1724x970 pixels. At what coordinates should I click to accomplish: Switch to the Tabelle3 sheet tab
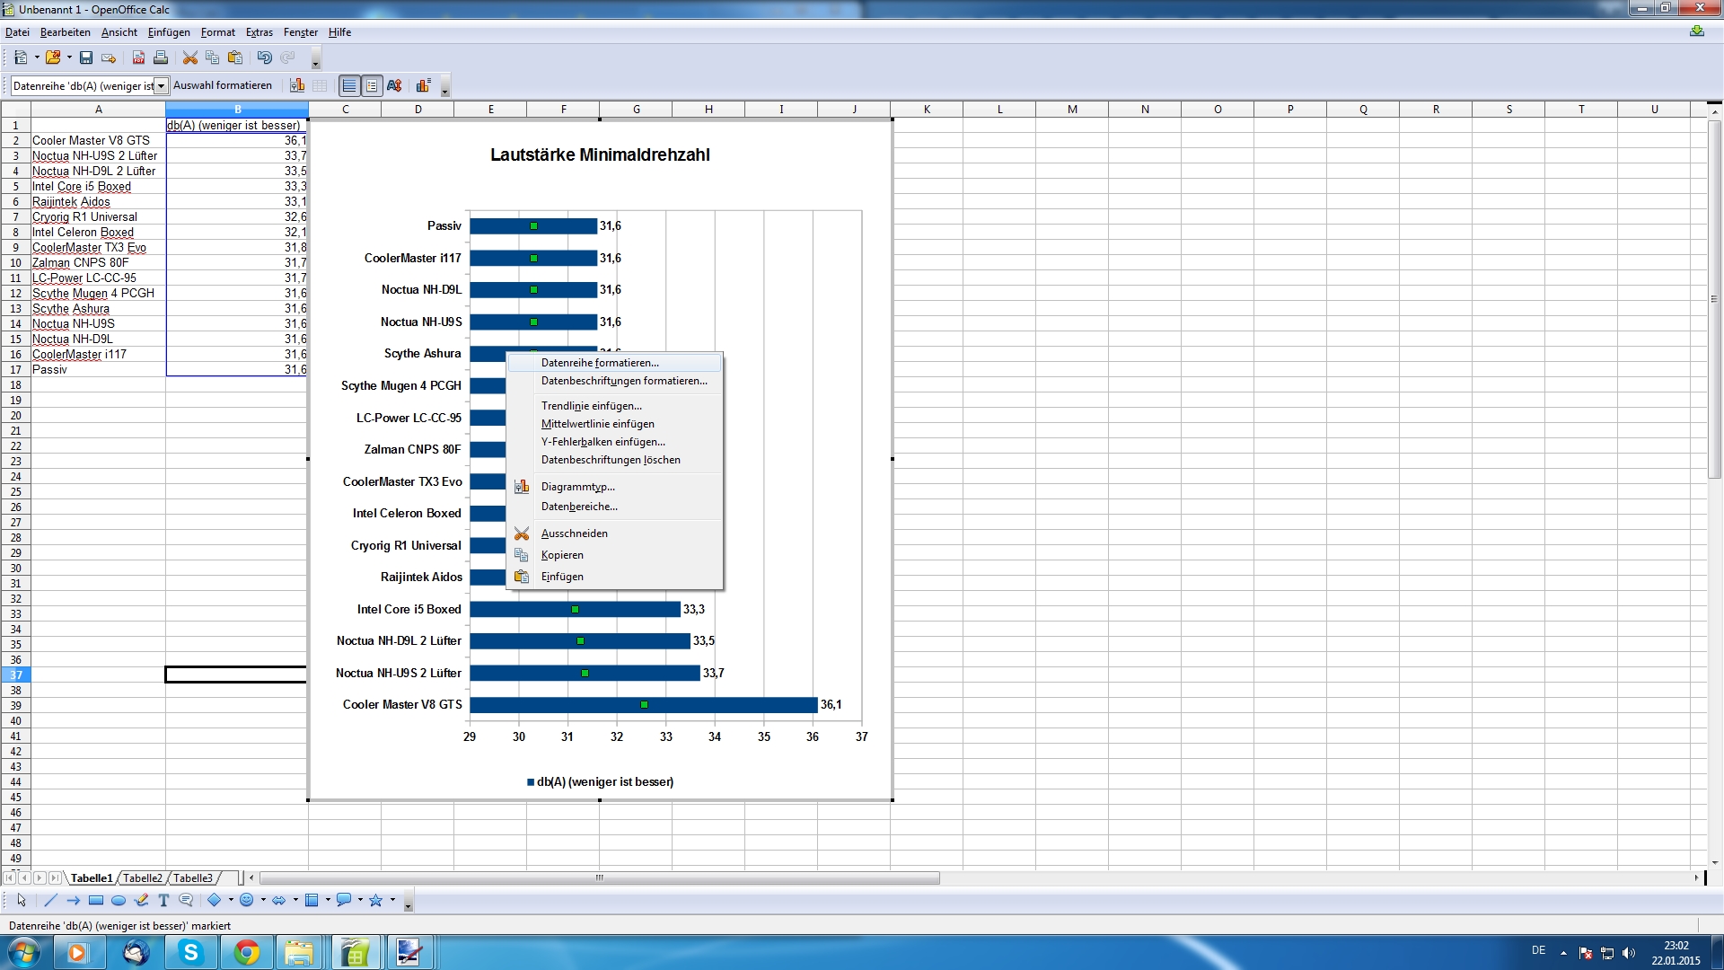193,878
